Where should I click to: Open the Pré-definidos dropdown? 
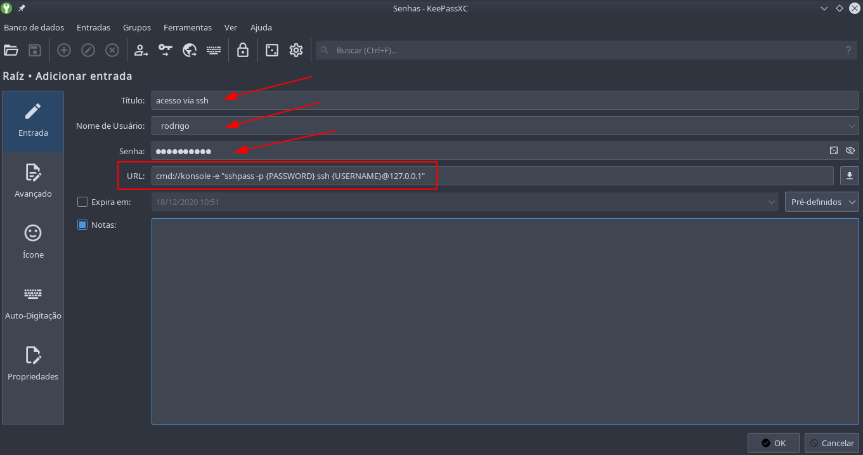(x=822, y=202)
